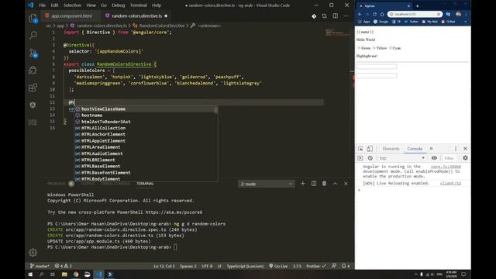Image resolution: width=496 pixels, height=279 pixels.
Task: Switch to random-colors.directive.ts editor tab
Action: point(136,15)
